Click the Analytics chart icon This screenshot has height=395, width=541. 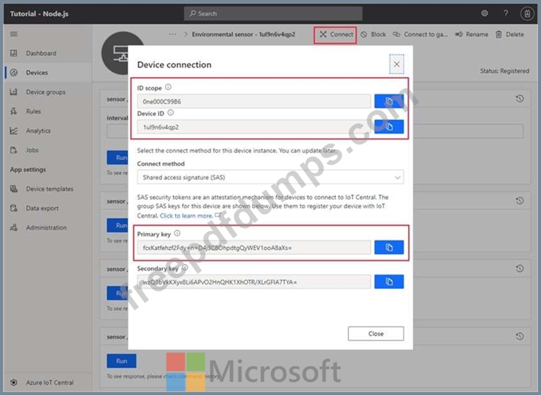[14, 131]
